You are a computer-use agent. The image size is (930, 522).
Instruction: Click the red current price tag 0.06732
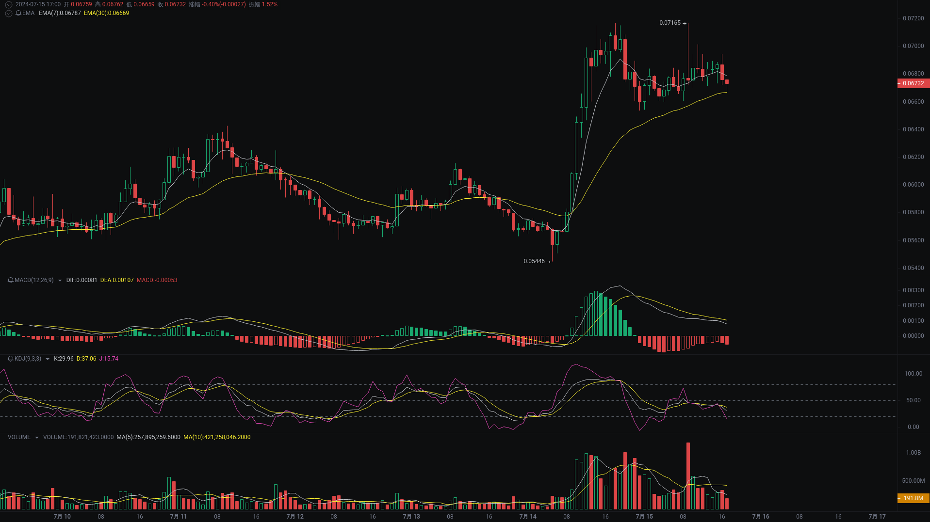(913, 83)
